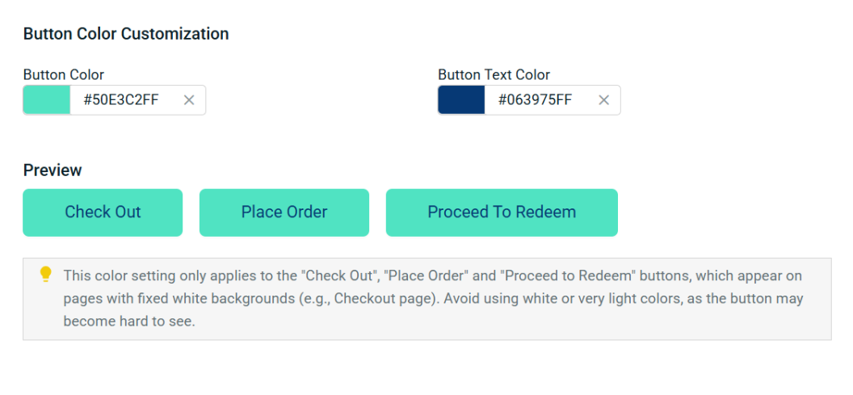
Task: Click "become hard to see" hint text
Action: (x=128, y=321)
